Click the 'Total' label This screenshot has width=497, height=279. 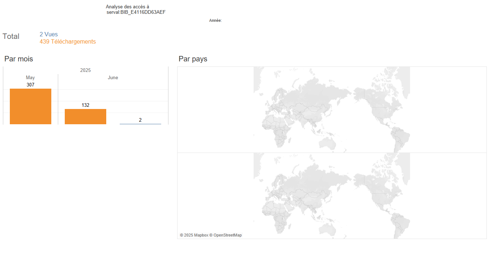(11, 36)
